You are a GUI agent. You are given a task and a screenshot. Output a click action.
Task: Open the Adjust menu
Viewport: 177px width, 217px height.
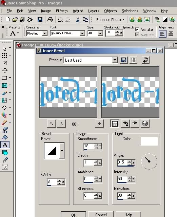[78, 11]
